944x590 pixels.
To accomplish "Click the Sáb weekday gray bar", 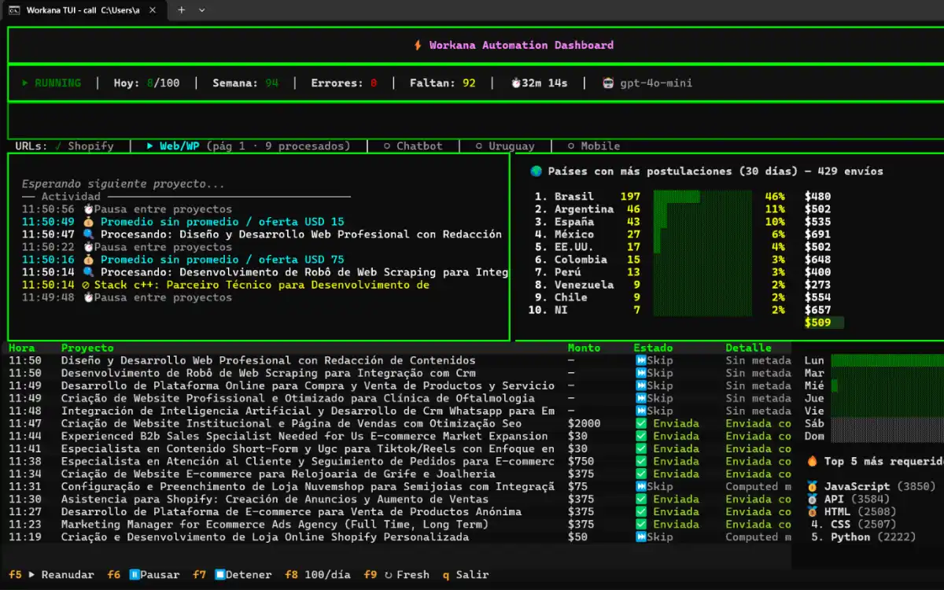I will point(887,423).
